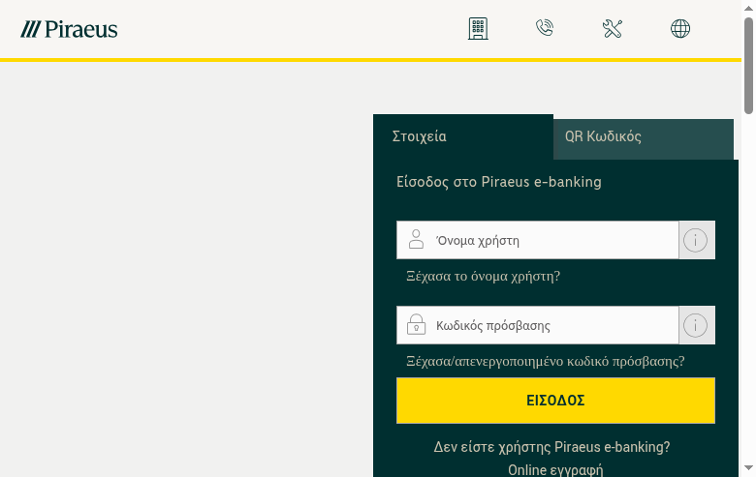The image size is (756, 477).
Task: Click the yellow ΕΙΣΟΔΟΣ button
Action: click(555, 401)
